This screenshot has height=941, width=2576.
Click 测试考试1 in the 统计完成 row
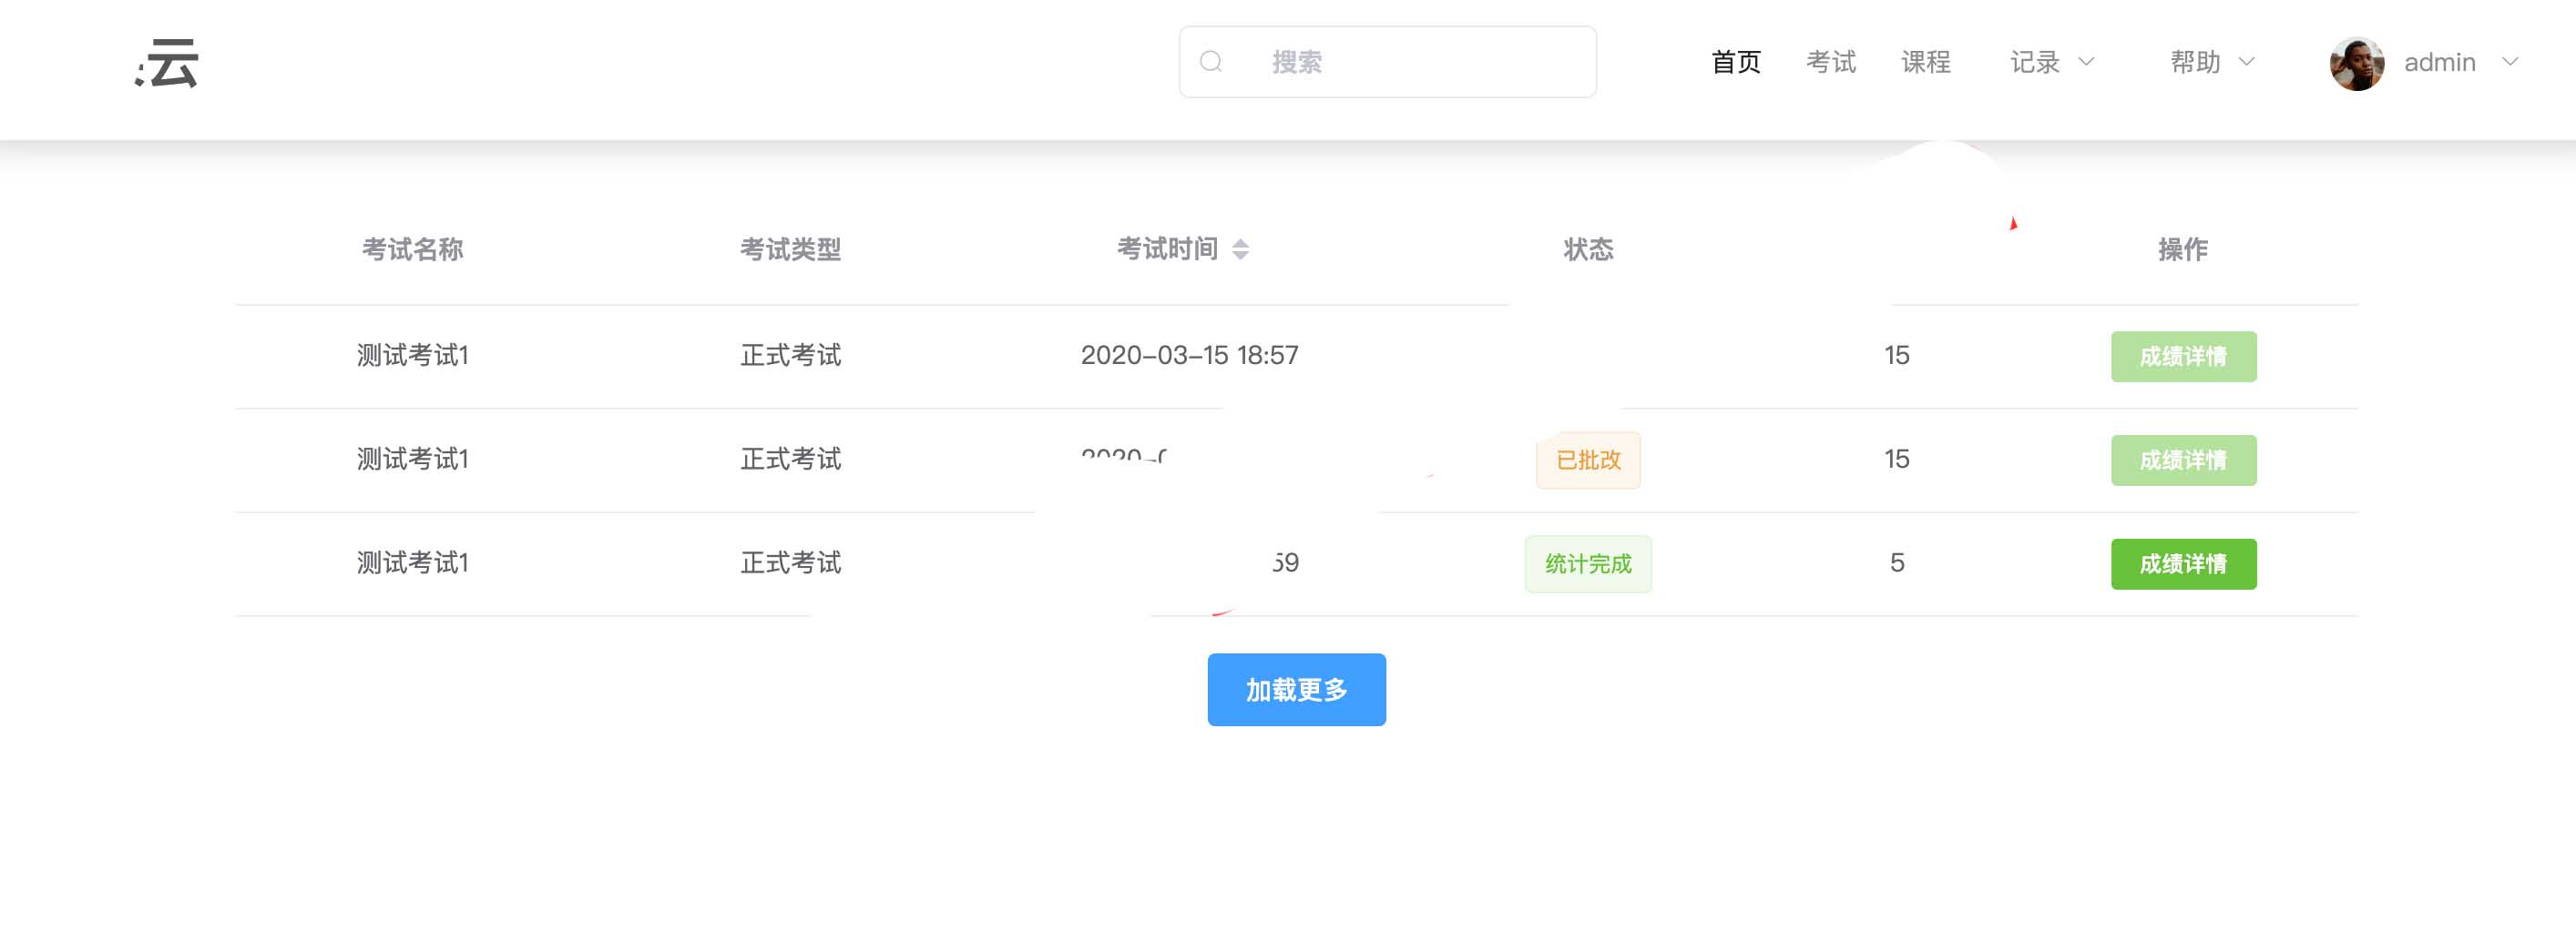412,563
